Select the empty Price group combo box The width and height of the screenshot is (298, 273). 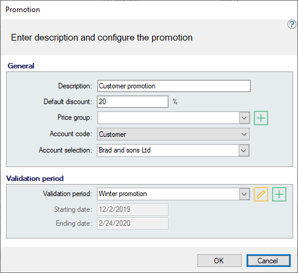click(x=168, y=118)
